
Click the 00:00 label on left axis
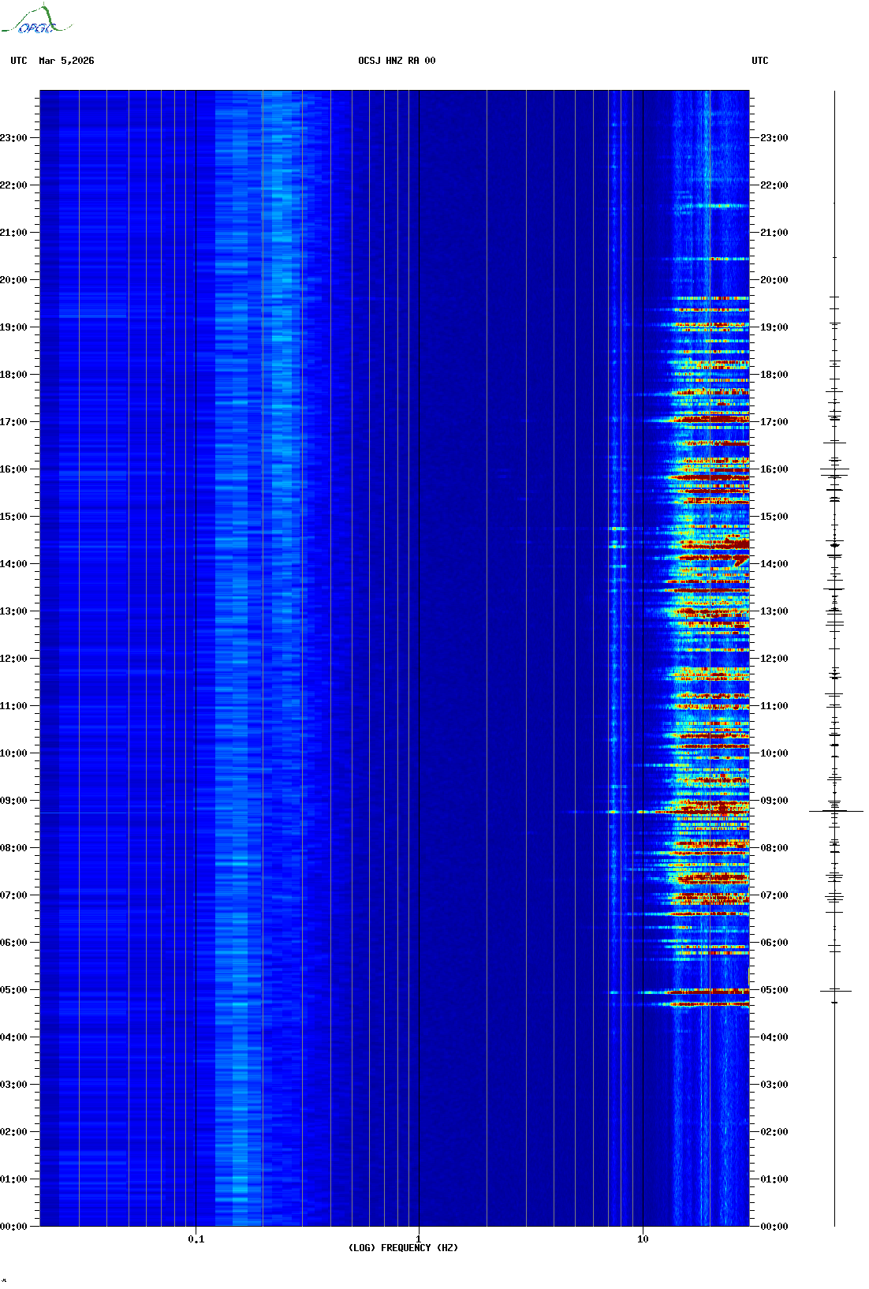pos(13,1227)
